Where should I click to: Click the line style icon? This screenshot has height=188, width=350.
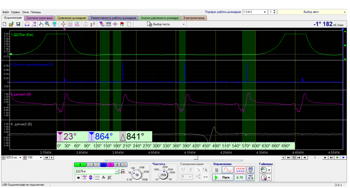[97, 177]
